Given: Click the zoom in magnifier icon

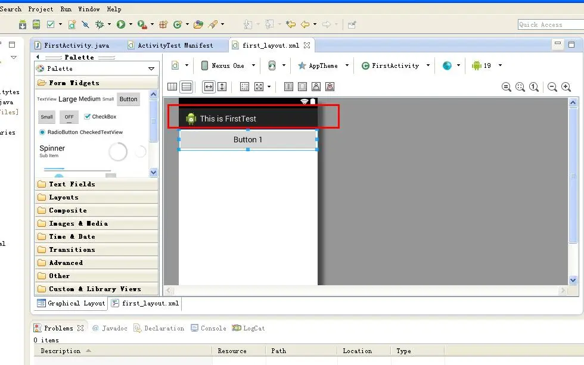Looking at the screenshot, I should pos(566,87).
